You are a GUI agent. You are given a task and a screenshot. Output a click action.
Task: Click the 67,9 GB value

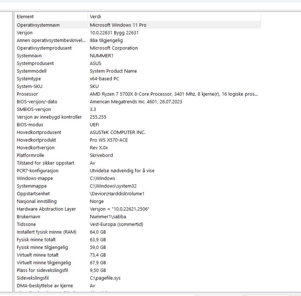point(98,263)
